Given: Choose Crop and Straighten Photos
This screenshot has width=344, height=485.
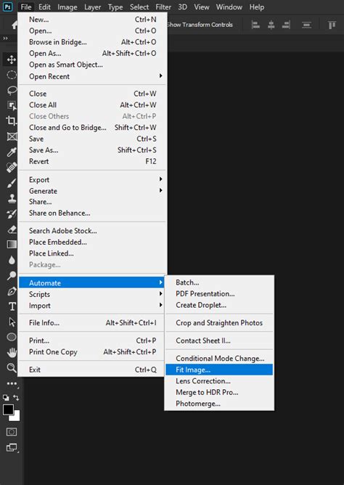Looking at the screenshot, I should pyautogui.click(x=219, y=322).
